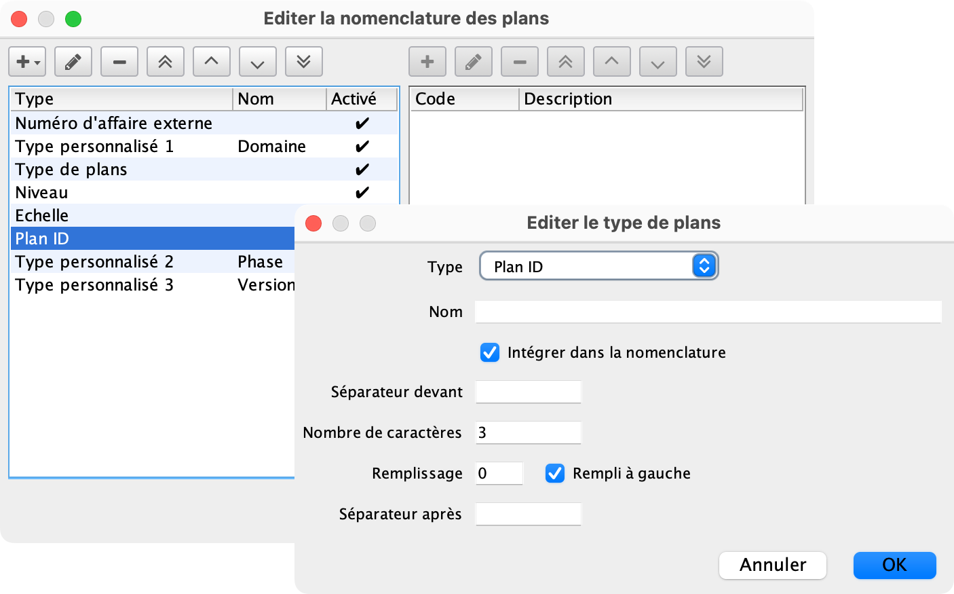Select the Plan ID row in list
The image size is (954, 594).
(x=153, y=238)
